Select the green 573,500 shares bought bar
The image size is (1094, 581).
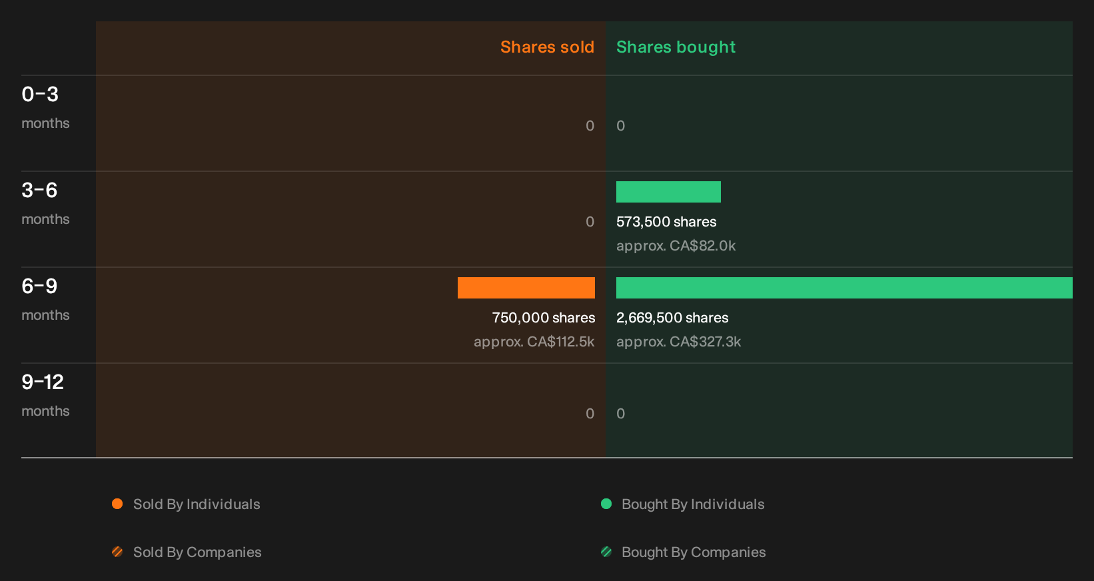point(668,192)
